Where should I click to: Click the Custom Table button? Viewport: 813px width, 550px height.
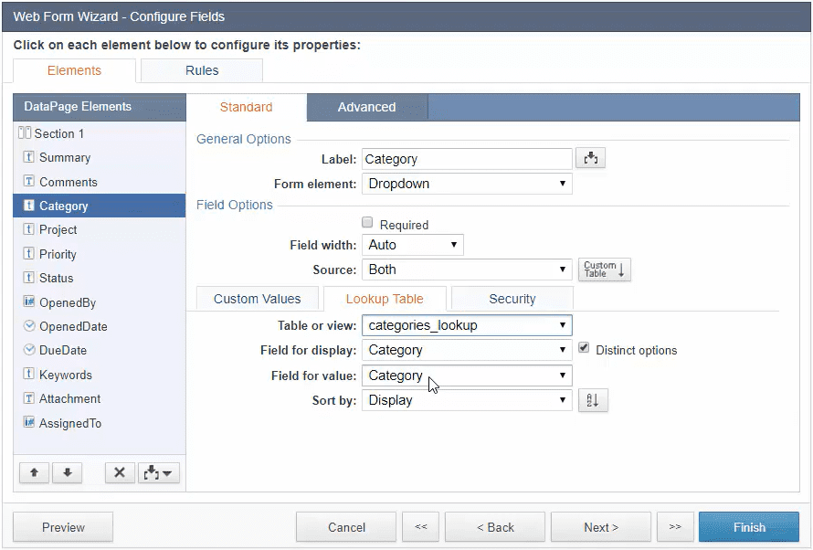605,270
